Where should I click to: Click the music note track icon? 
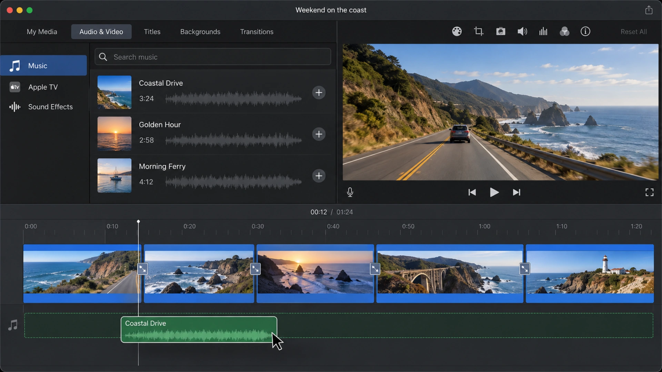pos(13,325)
